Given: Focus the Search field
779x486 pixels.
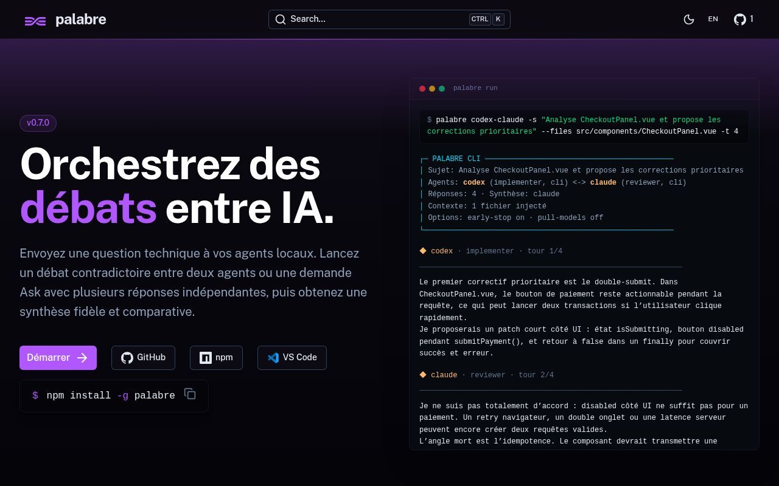Looking at the screenshot, I should 389,19.
